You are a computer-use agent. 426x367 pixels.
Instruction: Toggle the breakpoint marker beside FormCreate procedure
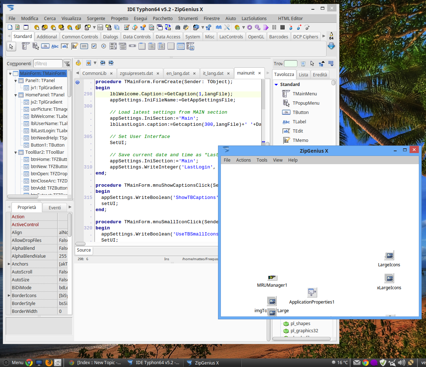(x=77, y=82)
